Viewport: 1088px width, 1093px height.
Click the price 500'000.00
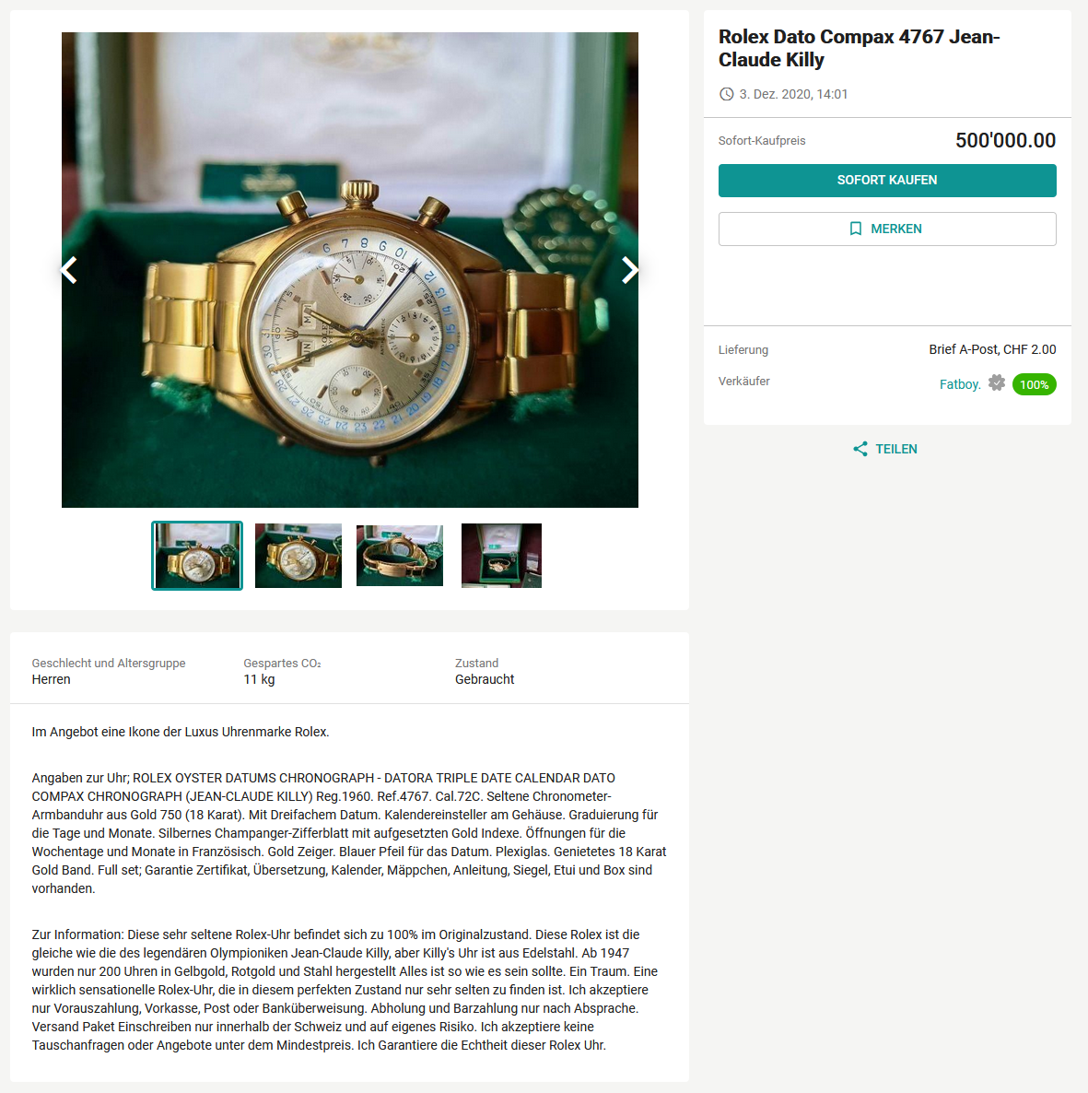(x=1005, y=140)
